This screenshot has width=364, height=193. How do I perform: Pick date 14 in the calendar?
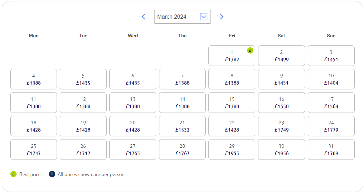pyautogui.click(x=182, y=103)
